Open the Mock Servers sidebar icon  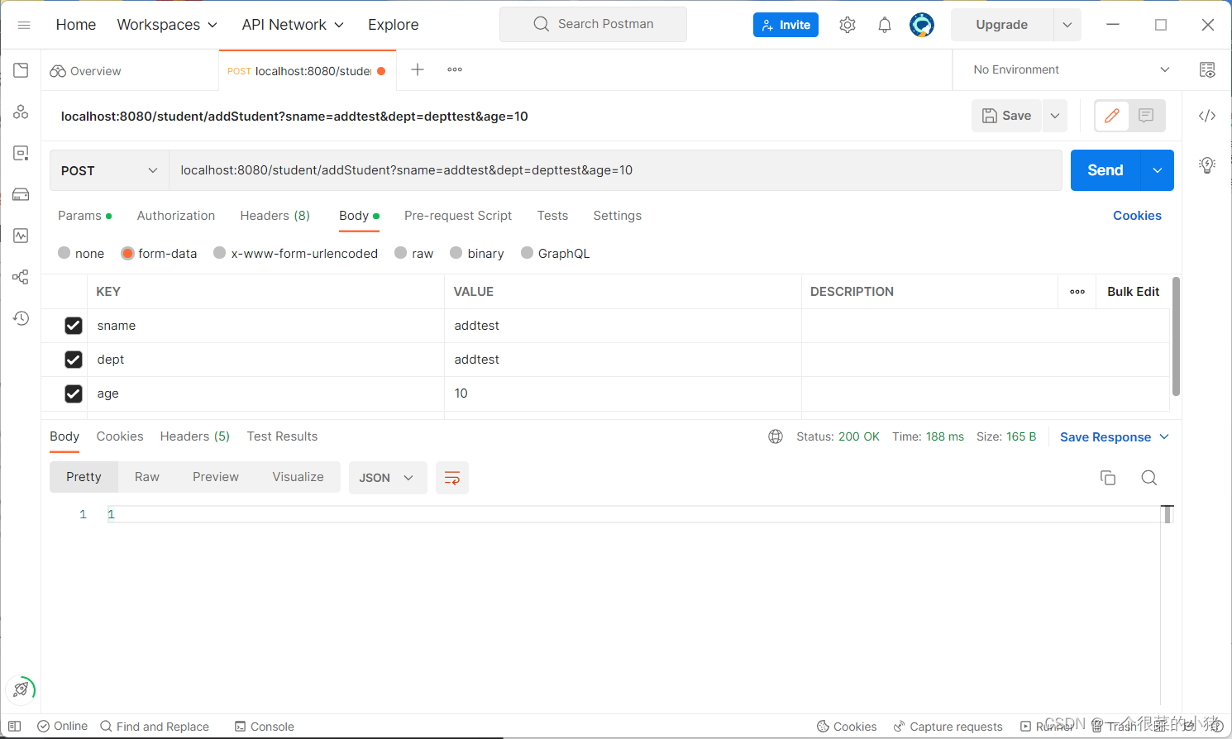pos(21,194)
